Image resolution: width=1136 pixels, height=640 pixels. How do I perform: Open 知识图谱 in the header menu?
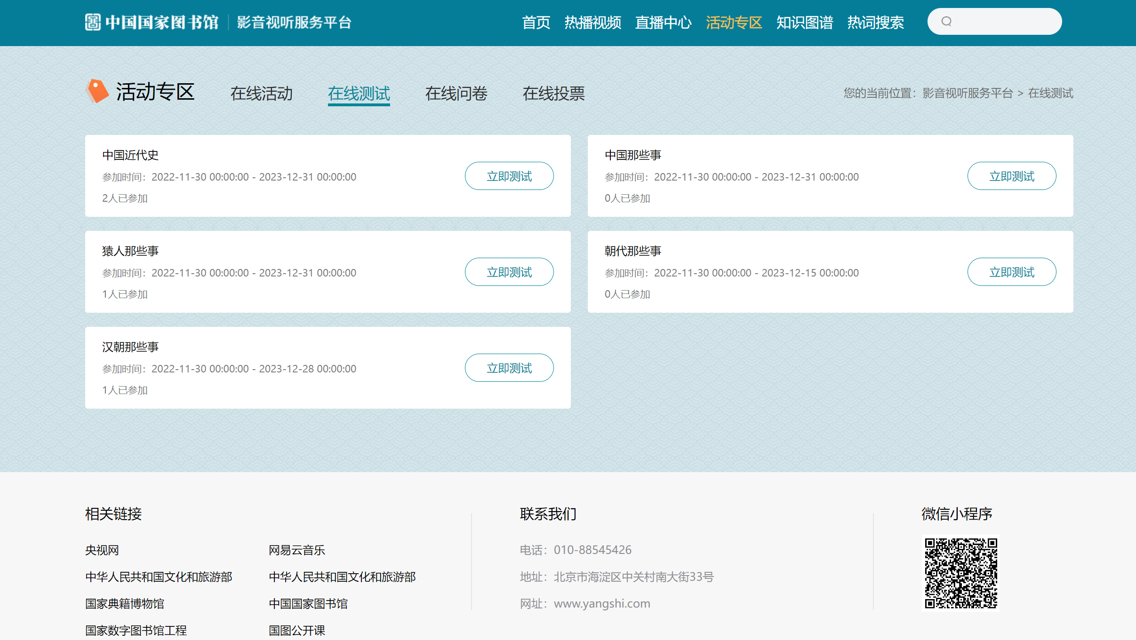pyautogui.click(x=804, y=22)
